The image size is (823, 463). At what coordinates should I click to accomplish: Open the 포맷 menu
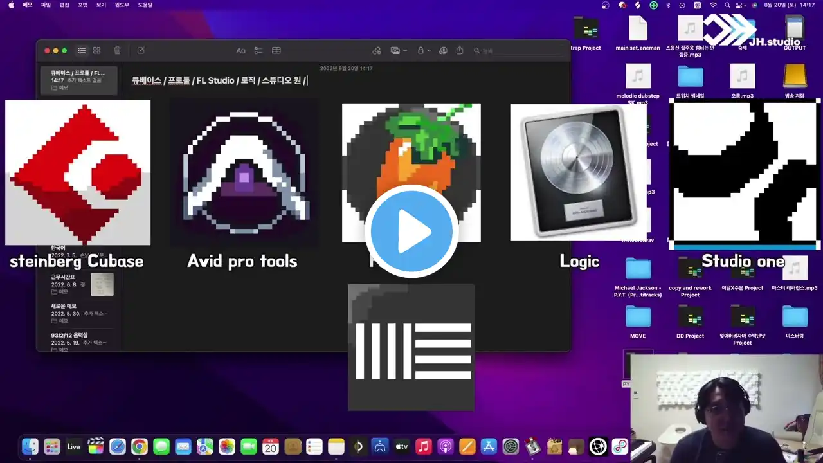click(83, 5)
